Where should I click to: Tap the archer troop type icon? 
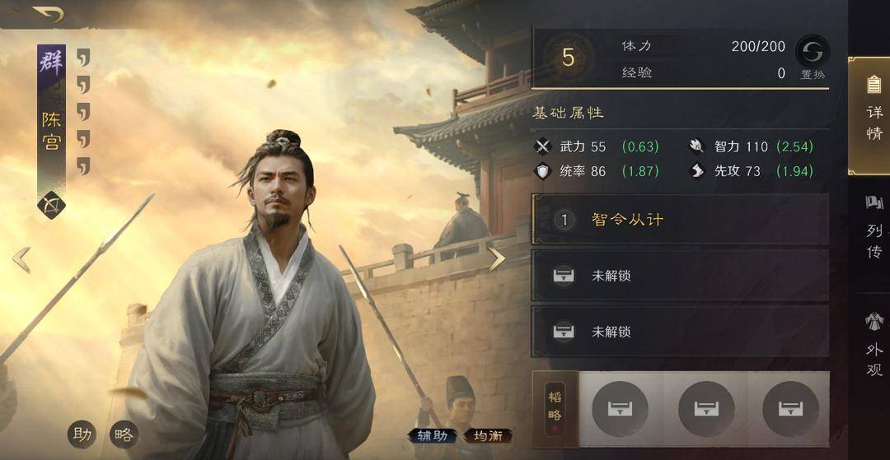pyautogui.click(x=51, y=205)
